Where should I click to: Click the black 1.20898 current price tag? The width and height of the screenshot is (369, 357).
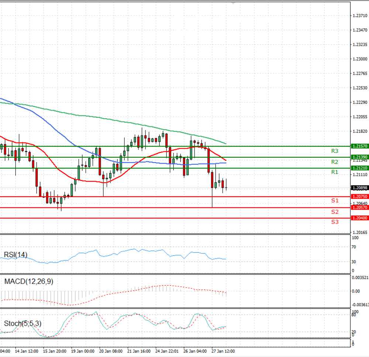(359, 188)
